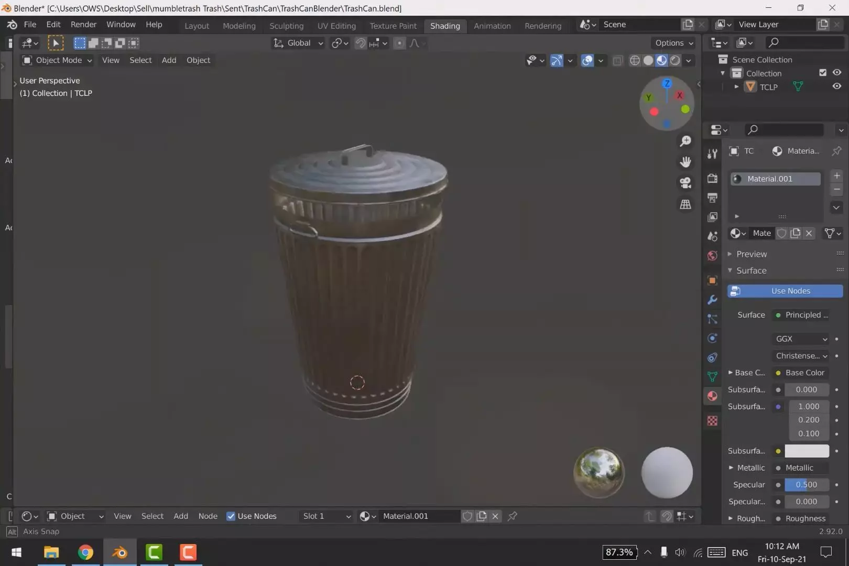The width and height of the screenshot is (849, 566).
Task: Switch to the UV Editing workspace tab
Action: click(336, 26)
